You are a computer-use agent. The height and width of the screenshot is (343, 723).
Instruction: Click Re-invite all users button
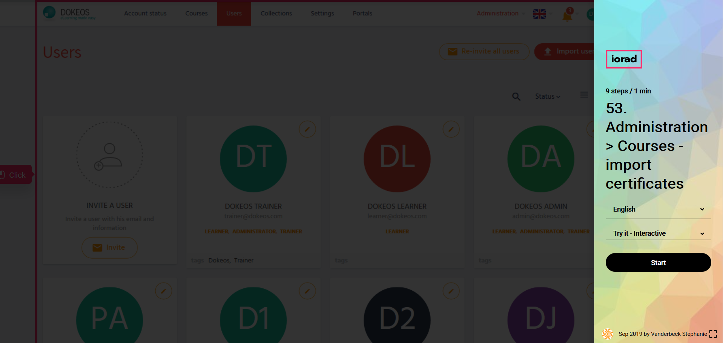coord(484,52)
